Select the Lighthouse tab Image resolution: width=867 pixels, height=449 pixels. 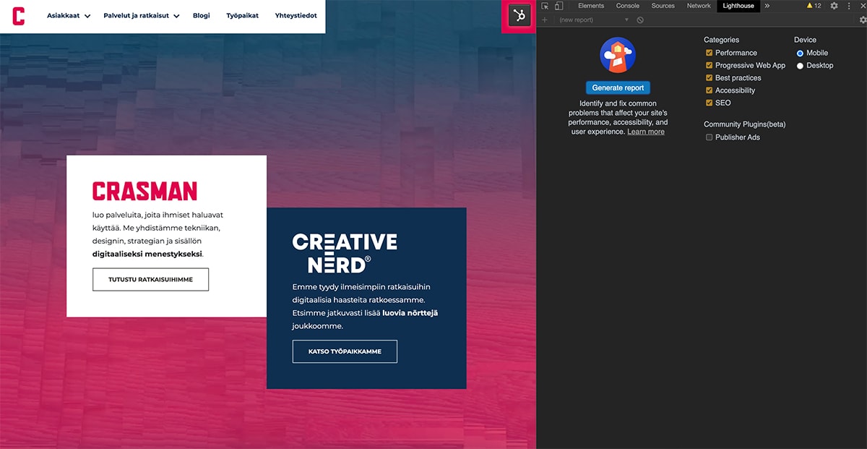[x=738, y=6]
